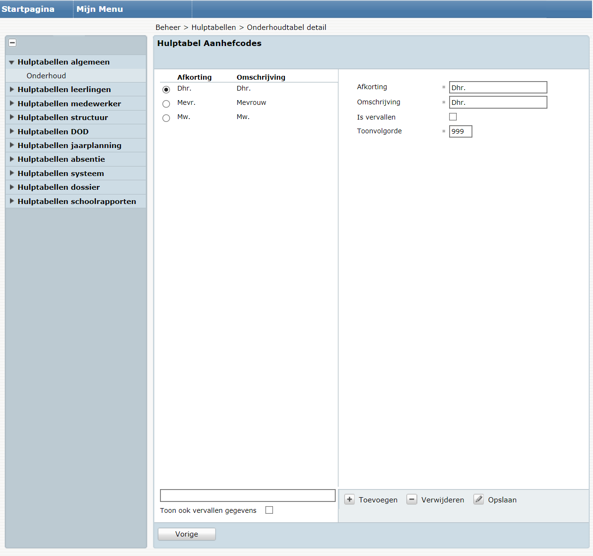Click Onderhoudtabel detail breadcrumb
Screen dimensions: 593x556
click(286, 28)
